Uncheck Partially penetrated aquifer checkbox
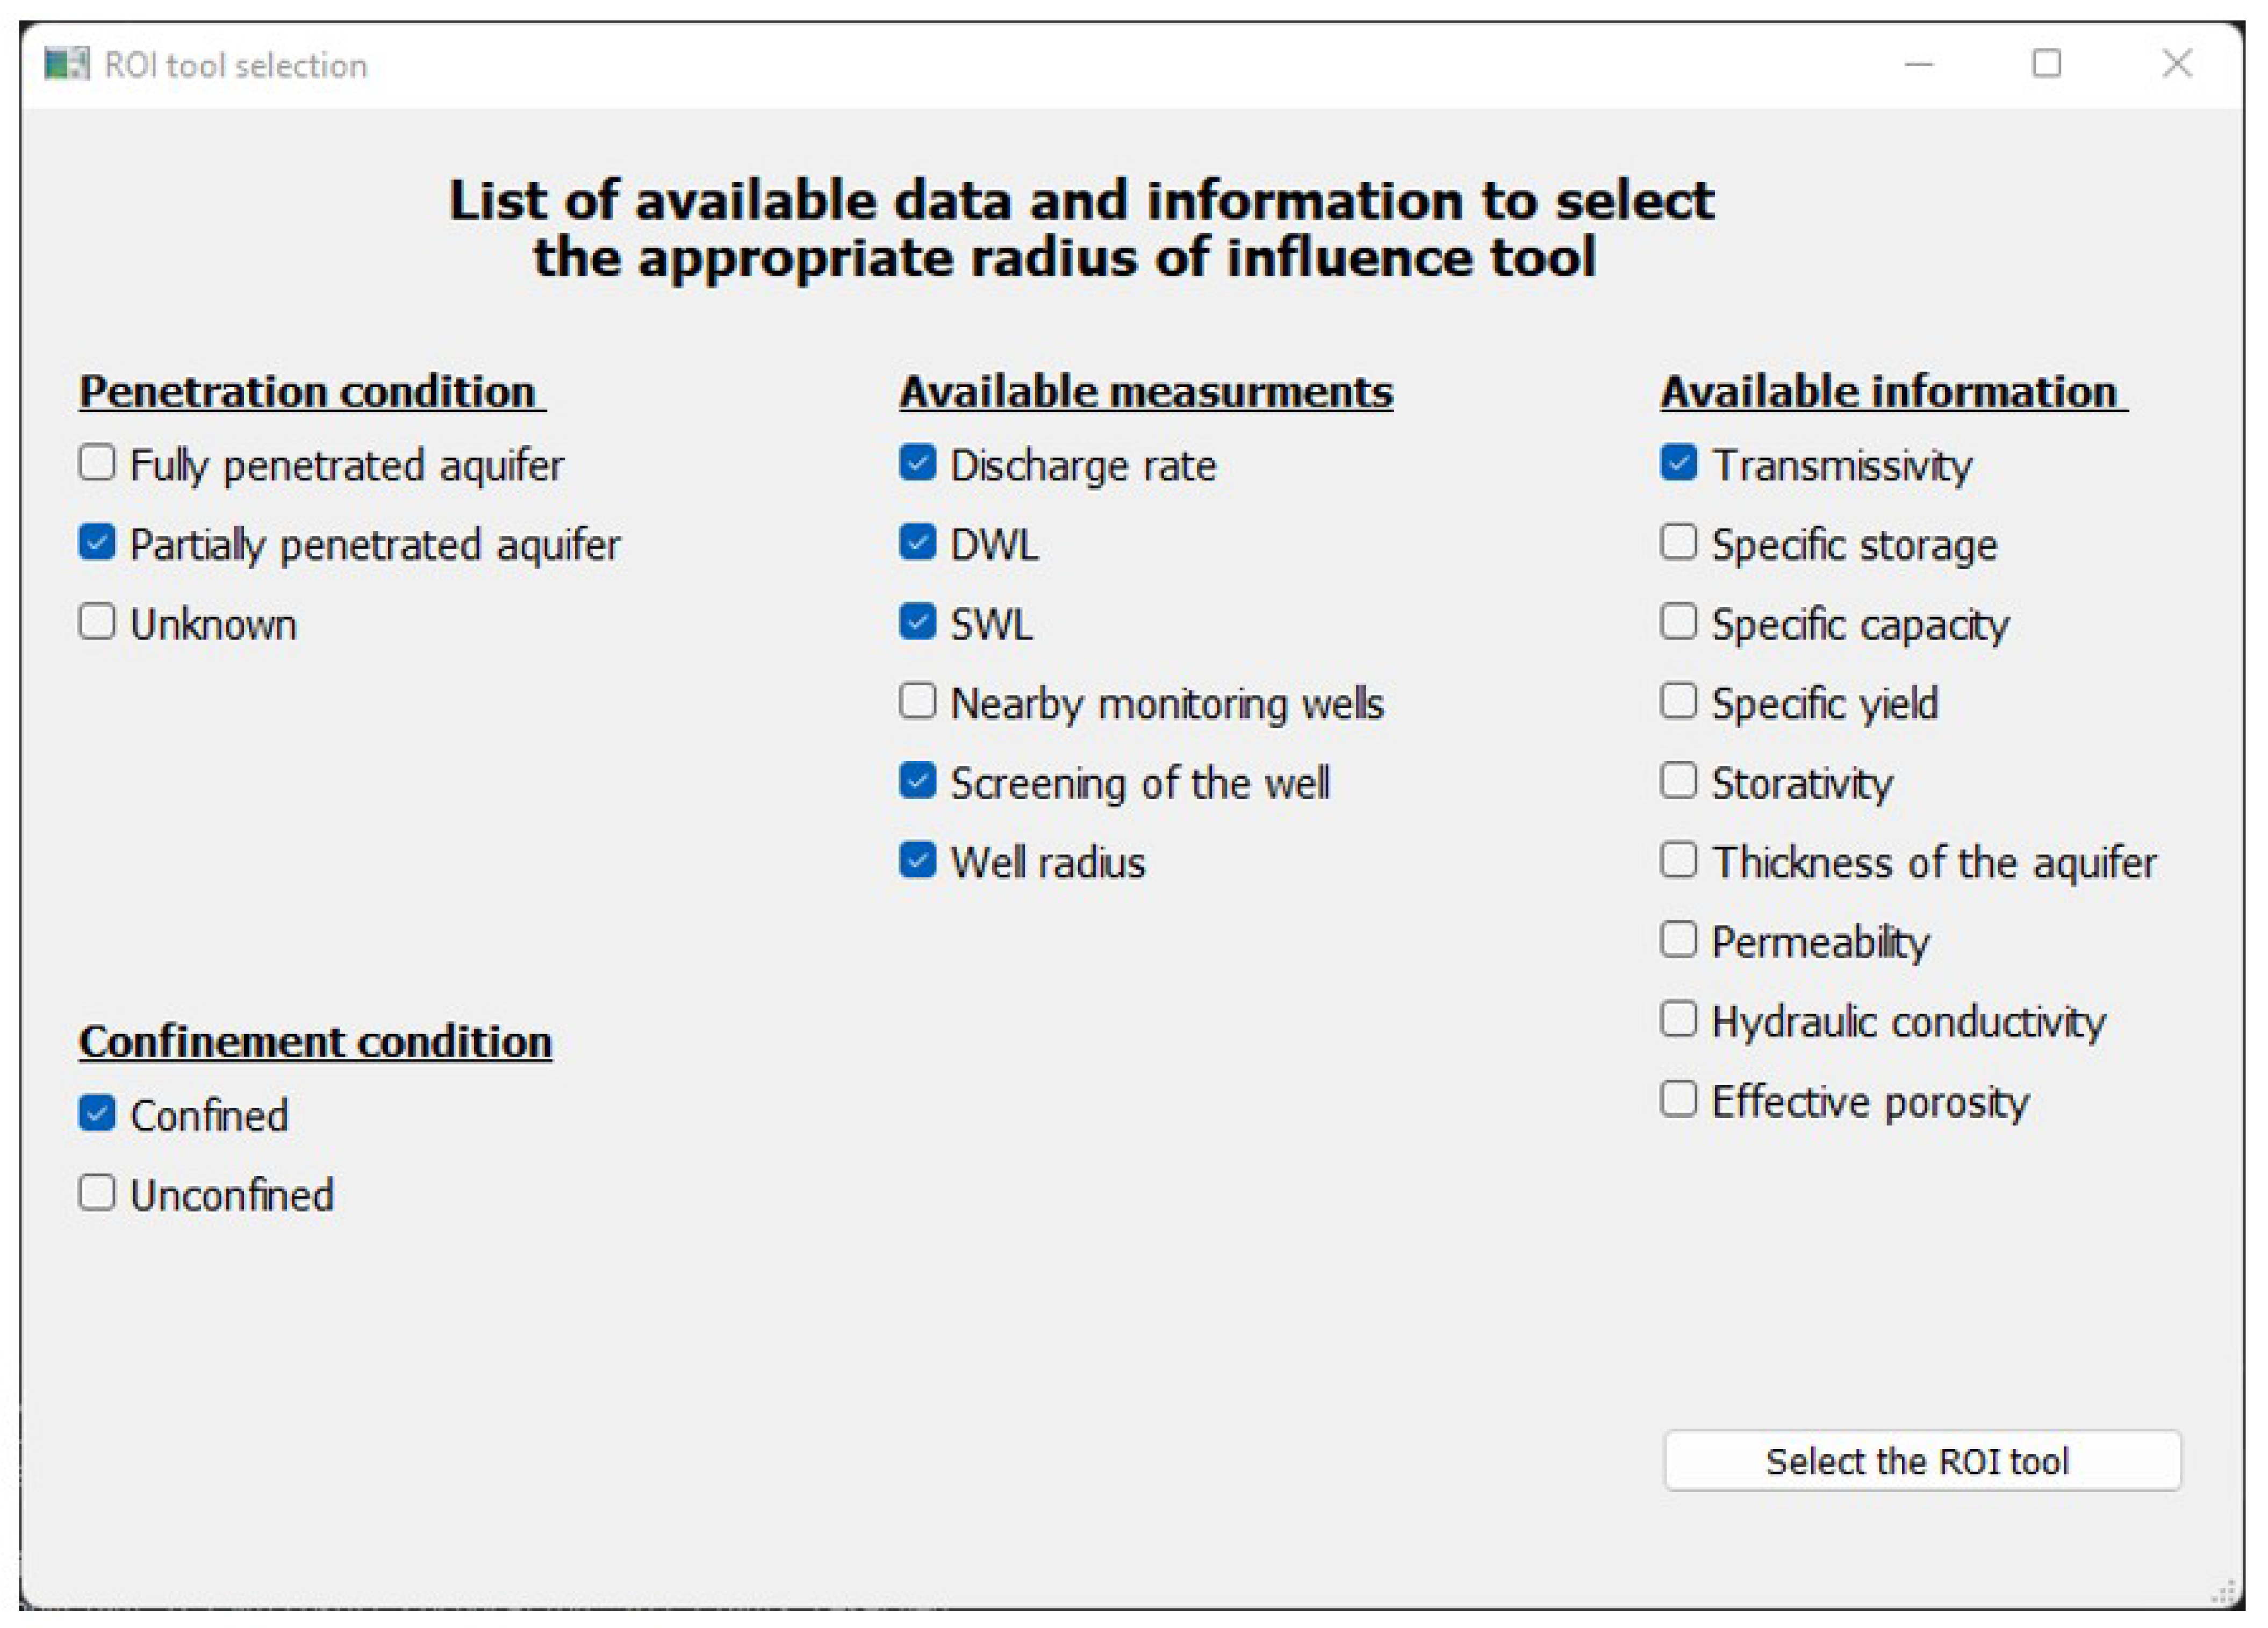 click(x=97, y=542)
